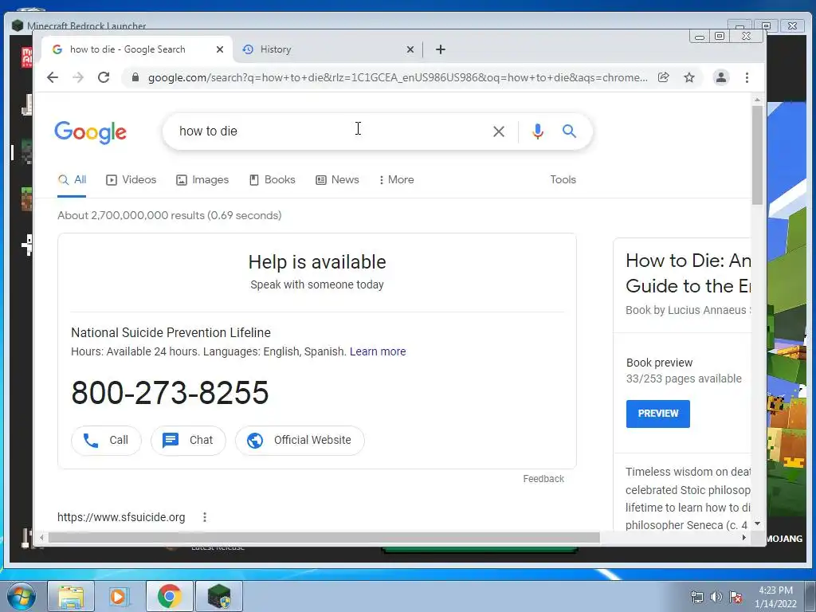Open the network icon in system tray
816x612 pixels.
pyautogui.click(x=696, y=597)
